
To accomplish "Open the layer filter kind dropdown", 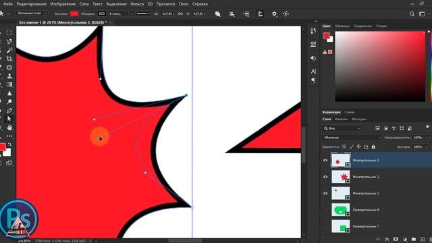I will pyautogui.click(x=342, y=128).
